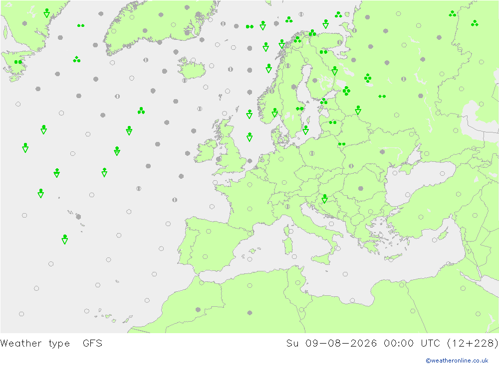Open the weatheronline.co.uk copyright link

[x=457, y=360]
